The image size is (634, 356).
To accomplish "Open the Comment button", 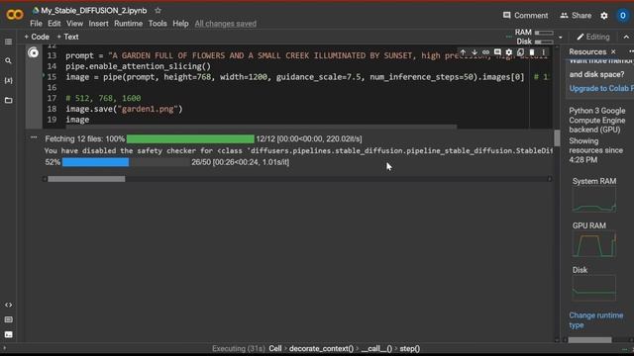I will coord(525,16).
